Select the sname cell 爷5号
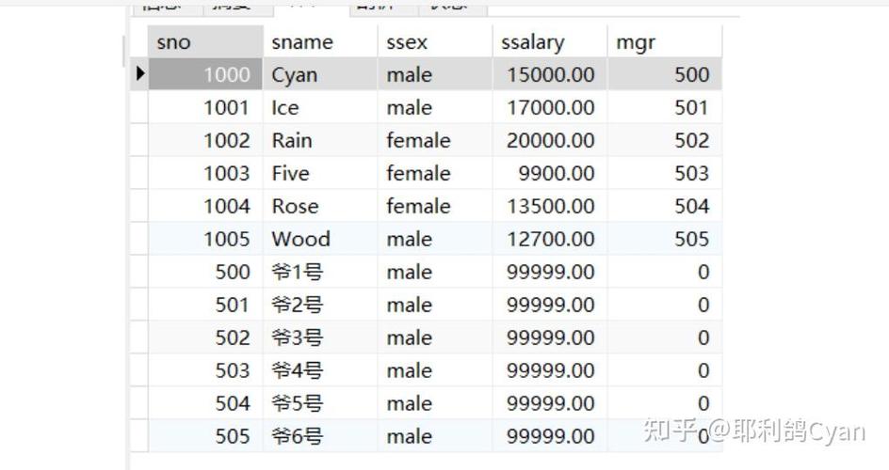Image resolution: width=889 pixels, height=470 pixels. point(320,402)
